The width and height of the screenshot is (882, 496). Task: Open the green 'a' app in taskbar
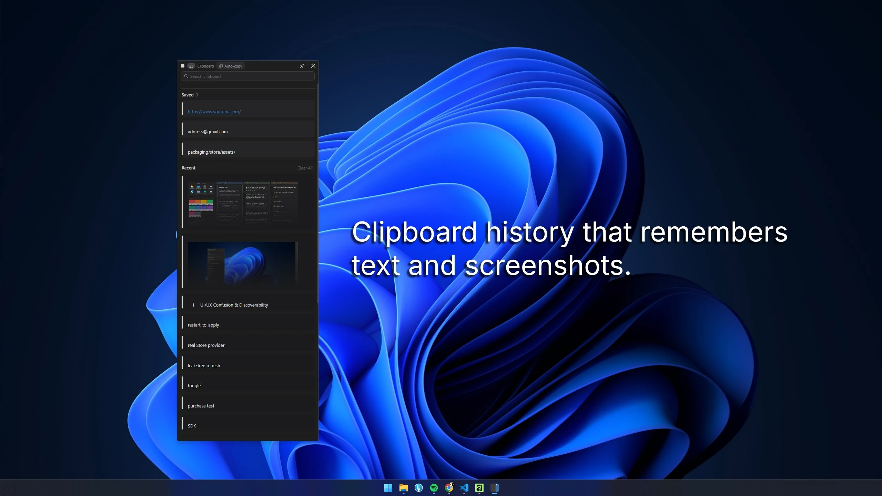479,488
